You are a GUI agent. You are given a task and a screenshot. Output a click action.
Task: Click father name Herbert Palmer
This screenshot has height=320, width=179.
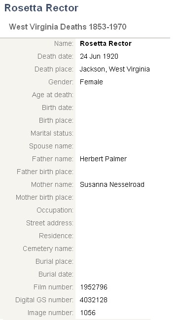pyautogui.click(x=103, y=159)
